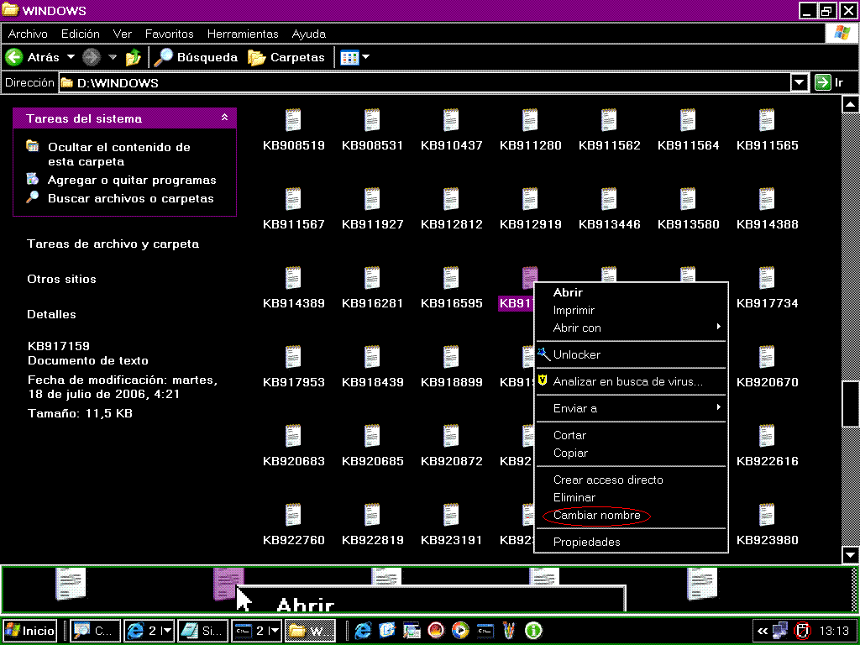The width and height of the screenshot is (860, 645).
Task: Launch Internet Explorer from quick launch
Action: click(363, 631)
